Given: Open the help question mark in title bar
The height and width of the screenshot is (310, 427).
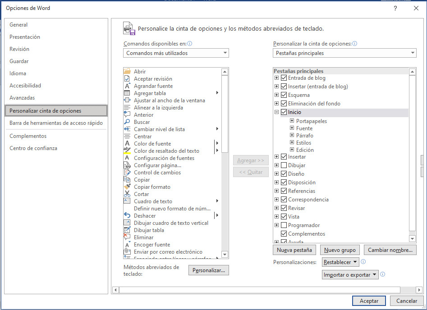Looking at the screenshot, I should click(395, 8).
